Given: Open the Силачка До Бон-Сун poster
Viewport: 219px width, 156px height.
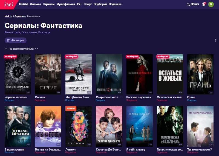Looking at the screenshot, I should click(109, 126).
